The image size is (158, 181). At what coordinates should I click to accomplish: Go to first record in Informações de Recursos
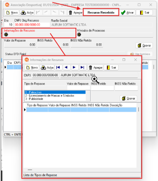pos(58,67)
